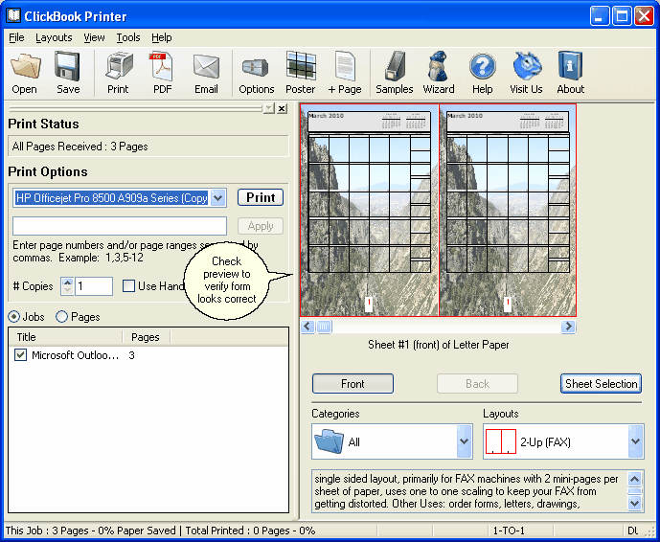Click the preview scroll right arrow

568,327
